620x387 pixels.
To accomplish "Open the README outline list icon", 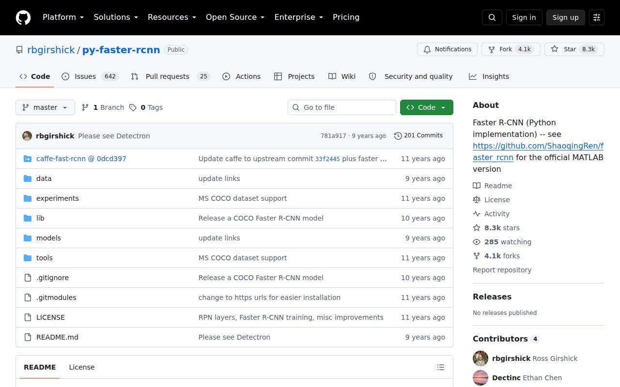I will 441,367.
